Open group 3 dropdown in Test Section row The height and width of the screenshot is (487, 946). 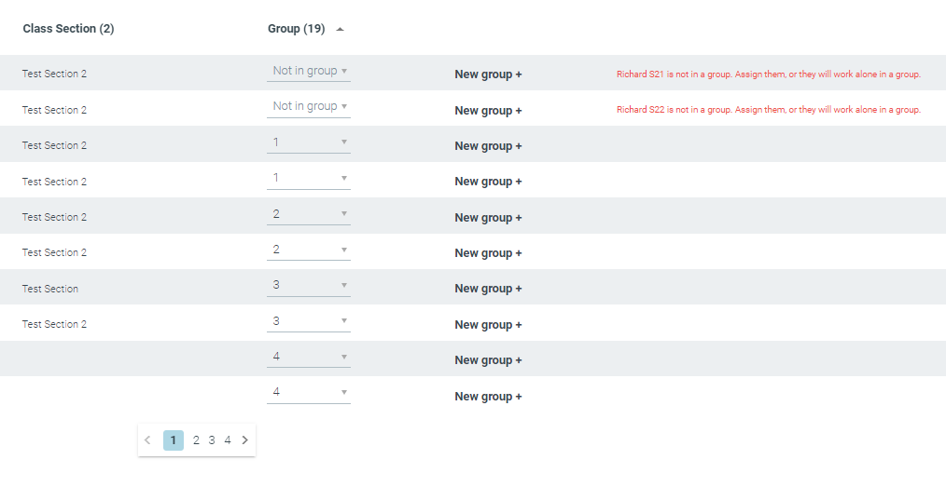click(x=308, y=285)
